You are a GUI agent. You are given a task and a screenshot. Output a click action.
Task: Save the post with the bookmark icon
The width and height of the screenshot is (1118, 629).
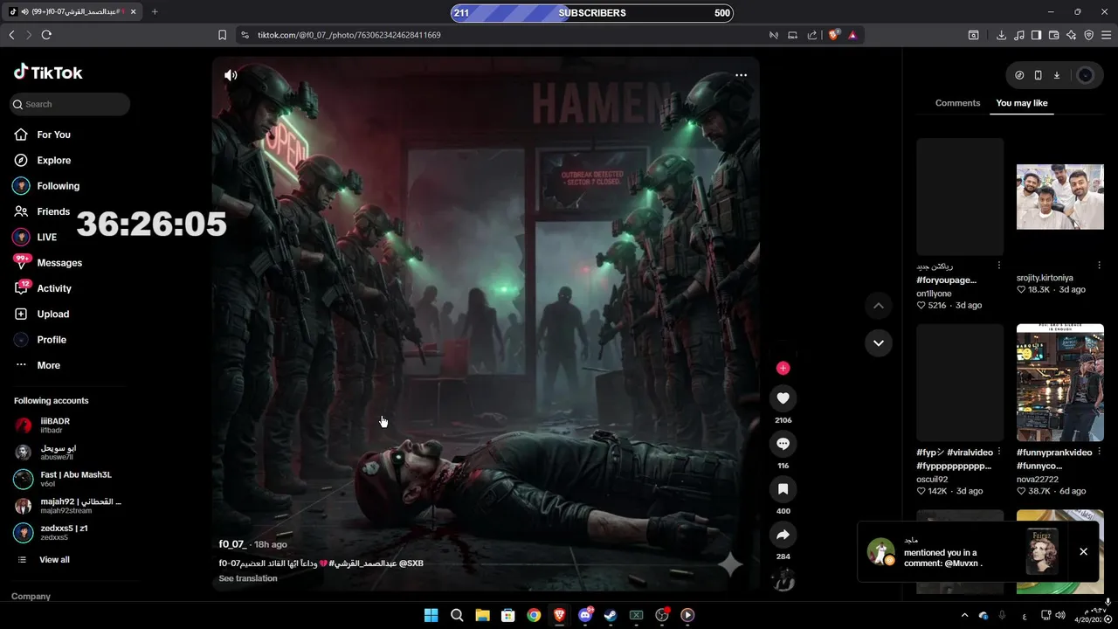[783, 489]
